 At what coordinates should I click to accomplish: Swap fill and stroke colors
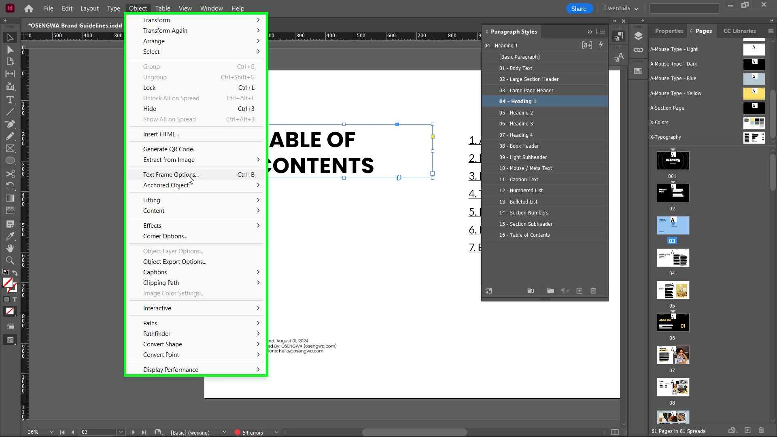(15, 273)
